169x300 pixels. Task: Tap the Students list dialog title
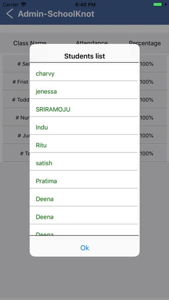pos(85,56)
